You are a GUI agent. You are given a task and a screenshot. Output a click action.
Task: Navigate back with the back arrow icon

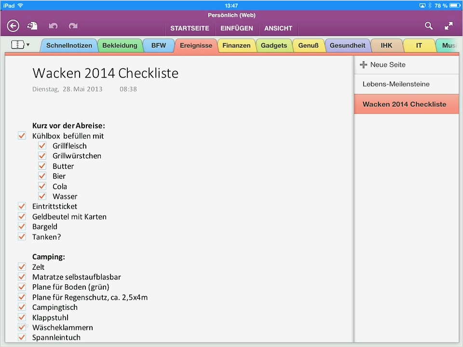coord(13,26)
